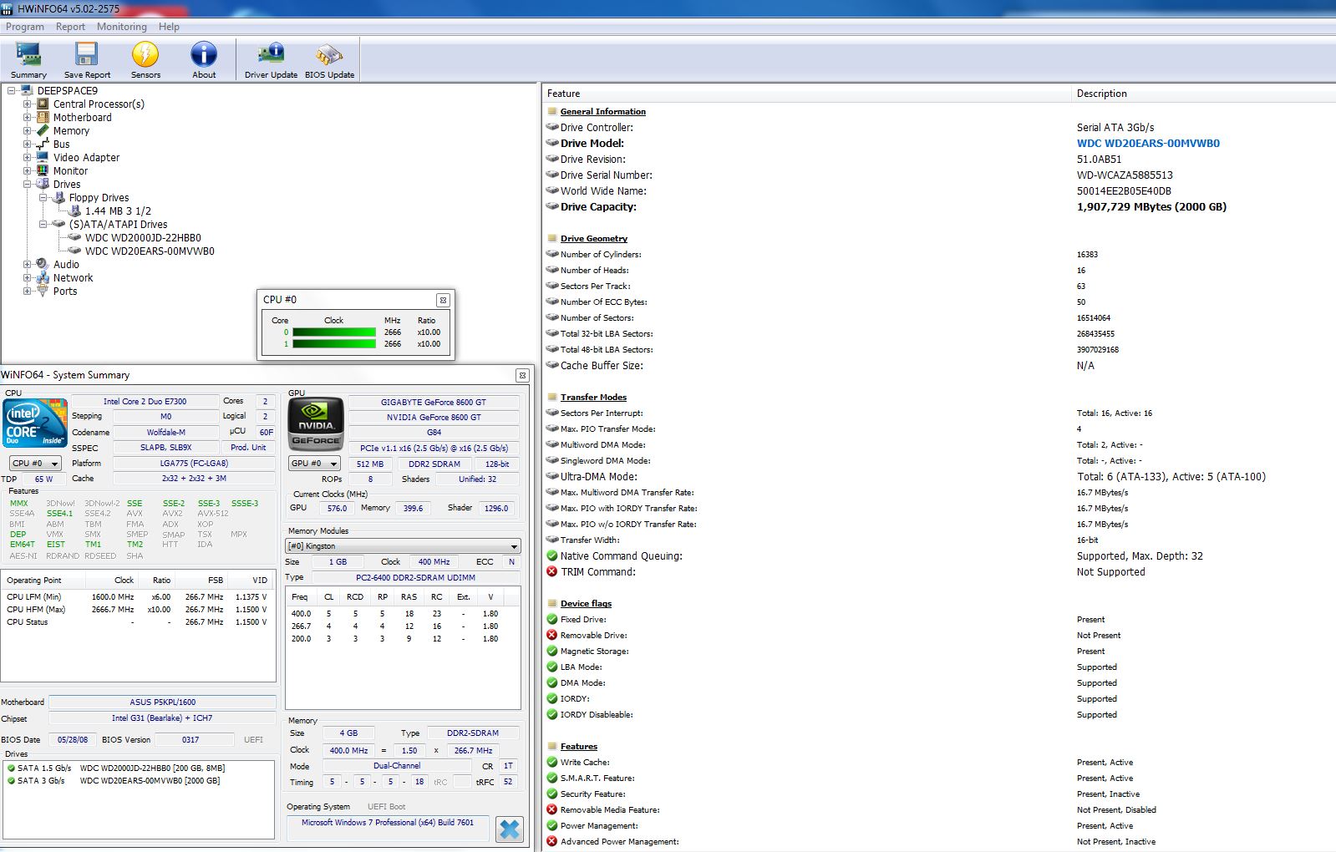Collapse the Drives tree node
Viewport: 1336px width, 852px height.
(x=28, y=185)
